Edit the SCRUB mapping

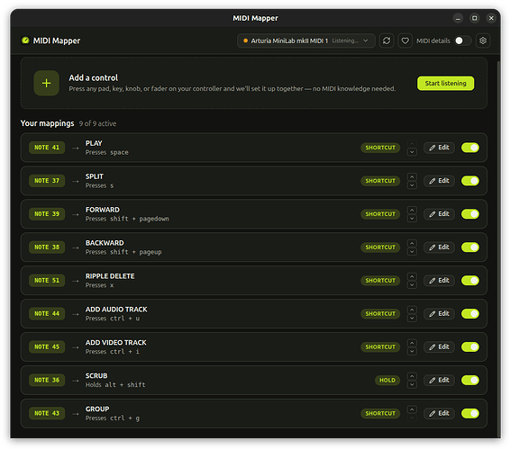click(x=439, y=380)
